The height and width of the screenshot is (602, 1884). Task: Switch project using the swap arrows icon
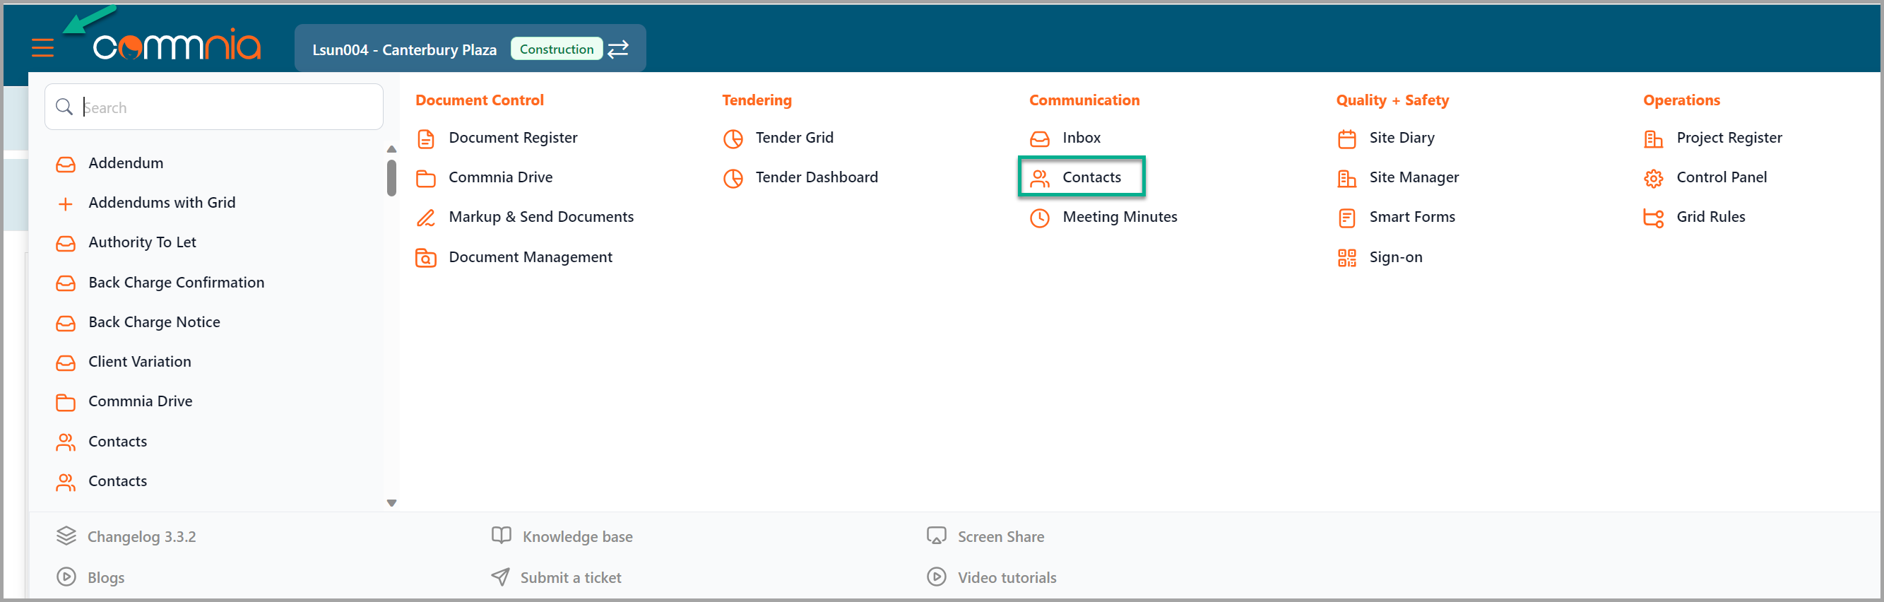click(619, 49)
